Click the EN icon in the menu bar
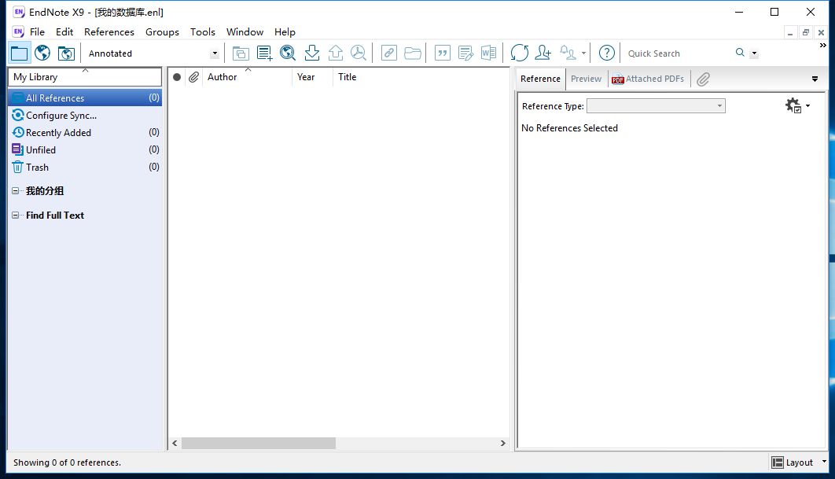The height and width of the screenshot is (479, 835). tap(19, 32)
